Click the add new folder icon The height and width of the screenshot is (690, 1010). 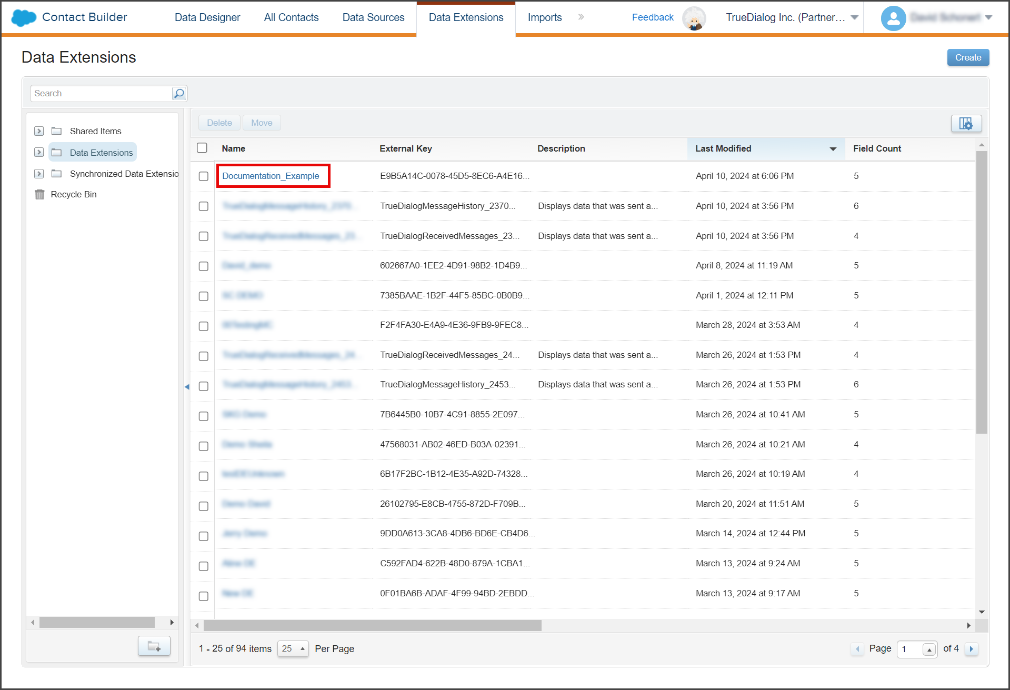(154, 646)
